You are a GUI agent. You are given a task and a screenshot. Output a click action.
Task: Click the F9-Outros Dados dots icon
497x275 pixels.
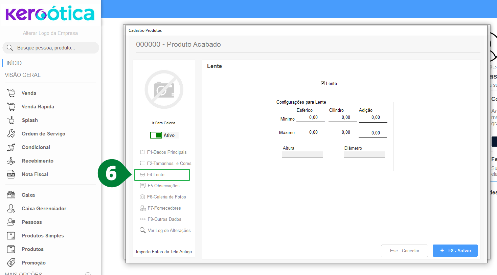142,219
